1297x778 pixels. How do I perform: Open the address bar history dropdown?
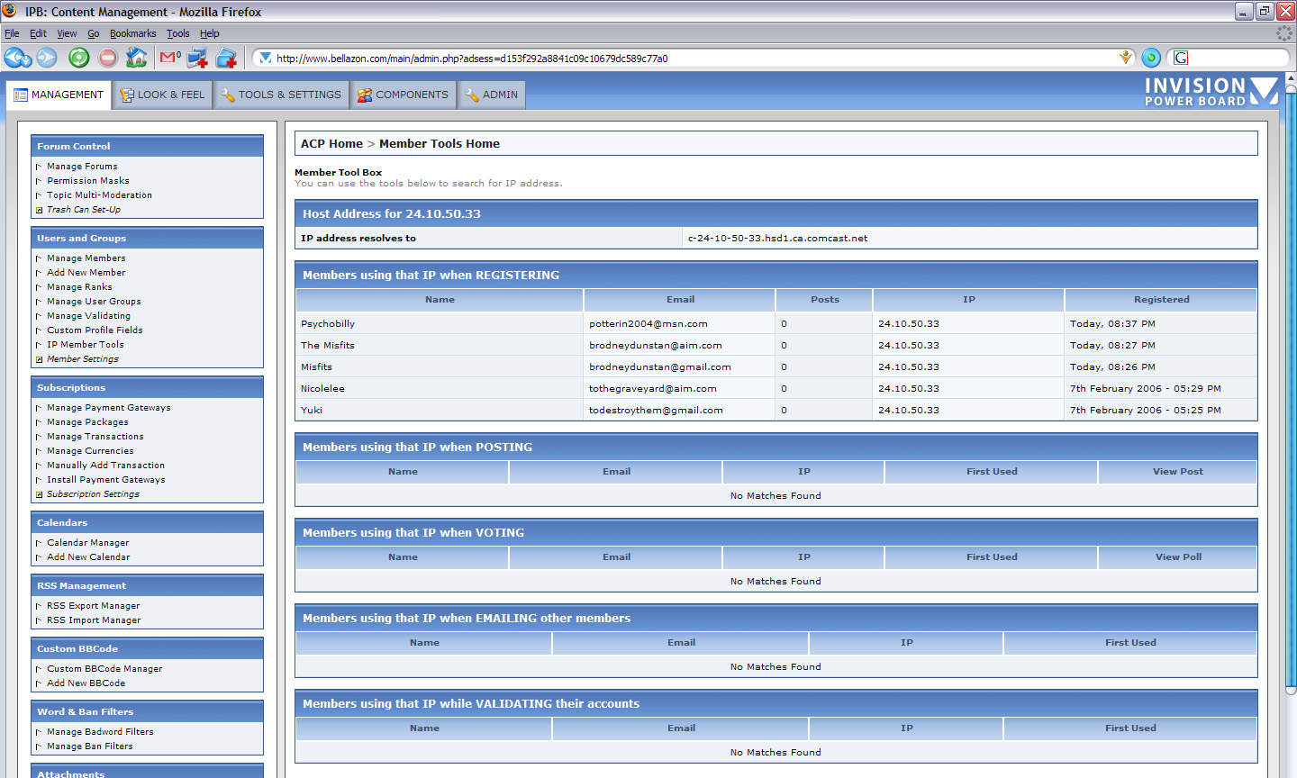[1126, 58]
